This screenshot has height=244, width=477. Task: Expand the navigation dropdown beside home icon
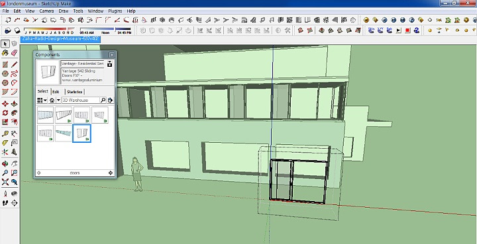(x=58, y=100)
